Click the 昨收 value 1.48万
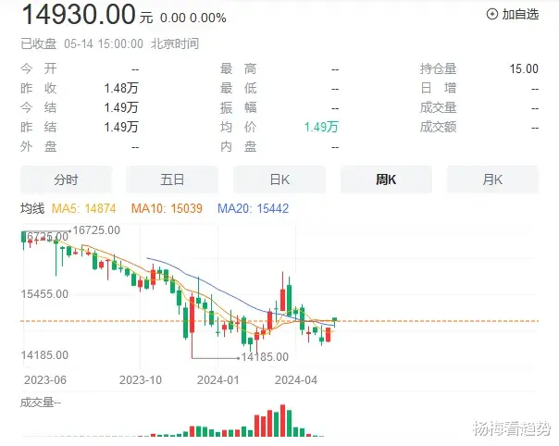 [121, 88]
